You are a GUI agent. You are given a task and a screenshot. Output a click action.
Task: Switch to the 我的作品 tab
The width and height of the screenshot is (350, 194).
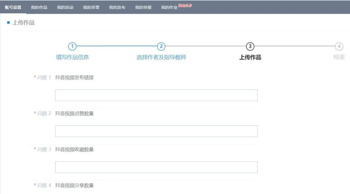(x=39, y=7)
